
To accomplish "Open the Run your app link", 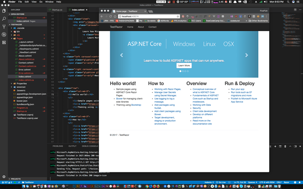I will pyautogui.click(x=238, y=89).
